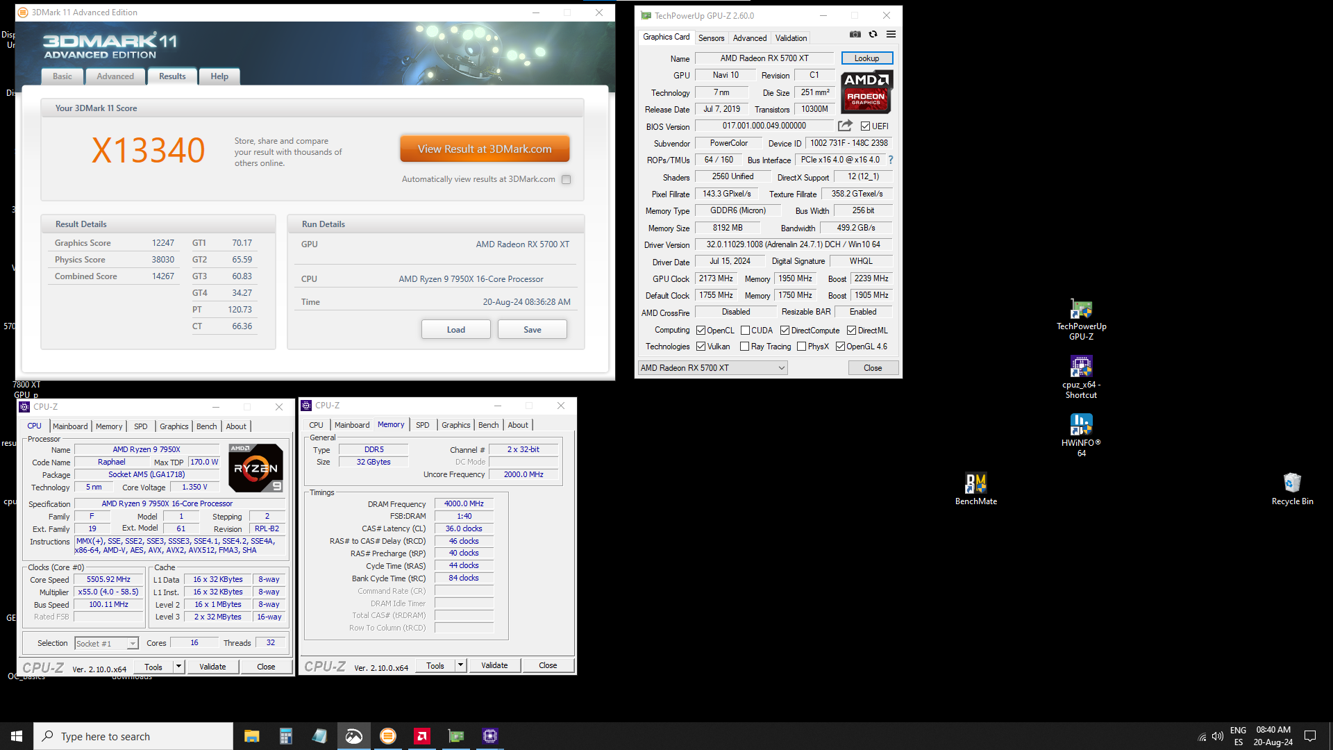Open HWiNFO 64 desktop icon
The image size is (1333, 750).
coord(1081,436)
